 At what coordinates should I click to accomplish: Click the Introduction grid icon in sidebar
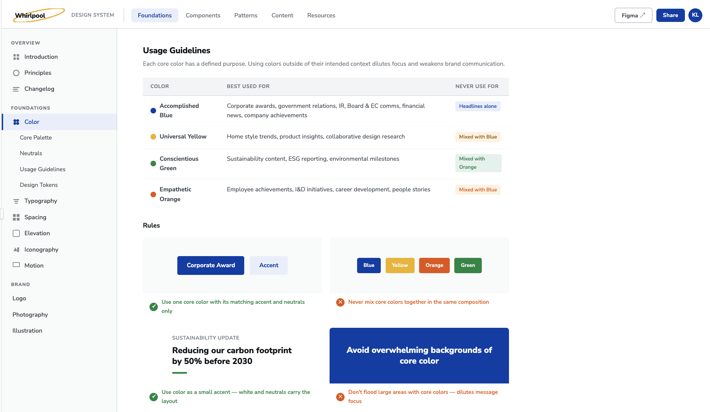[16, 57]
